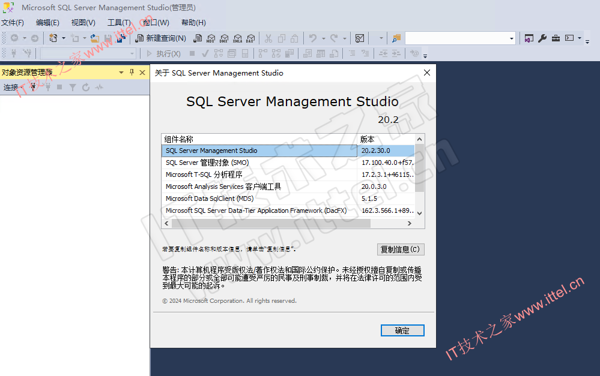Open the Open File folder icon

(x=94, y=38)
